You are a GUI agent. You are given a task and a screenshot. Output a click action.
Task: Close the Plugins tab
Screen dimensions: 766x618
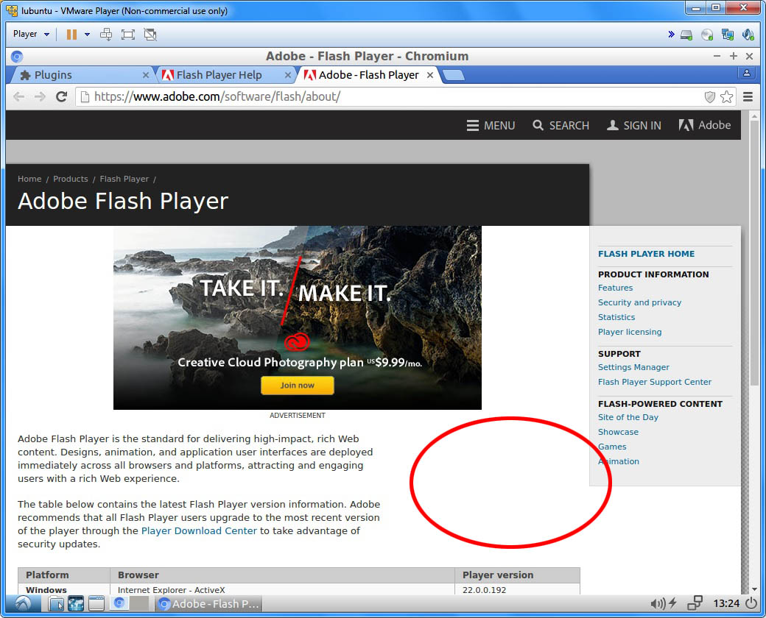click(x=146, y=75)
